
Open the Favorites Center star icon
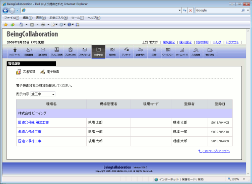[6, 25]
